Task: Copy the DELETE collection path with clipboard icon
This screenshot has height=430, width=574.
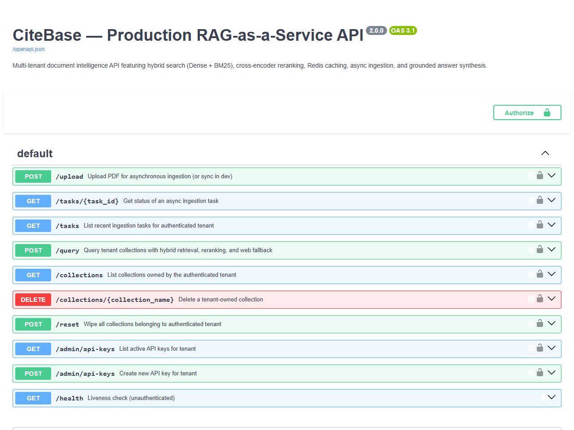Action: (x=531, y=299)
